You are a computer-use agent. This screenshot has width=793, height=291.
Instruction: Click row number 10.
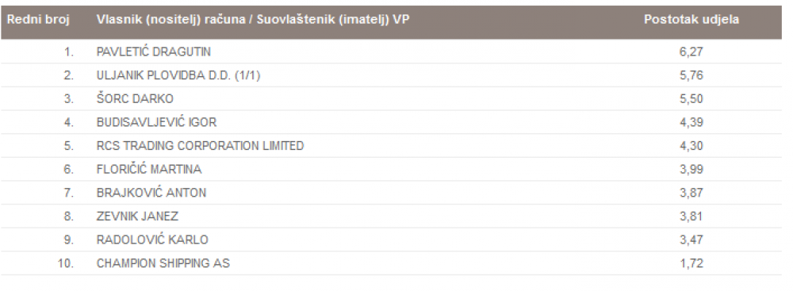[66, 263]
